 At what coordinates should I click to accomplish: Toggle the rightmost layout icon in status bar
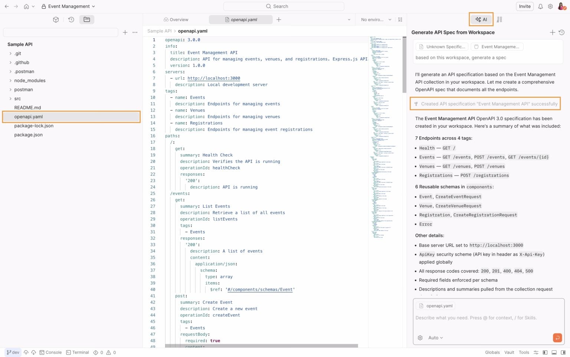click(x=563, y=353)
